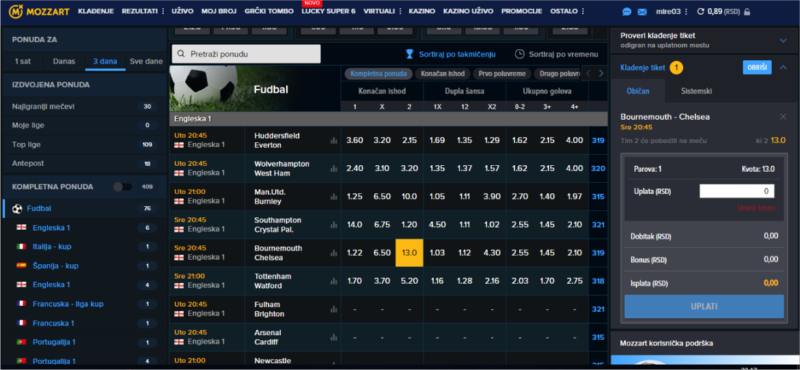This screenshot has height=370, width=800.
Task: Select the Danas time filter
Action: 64,61
